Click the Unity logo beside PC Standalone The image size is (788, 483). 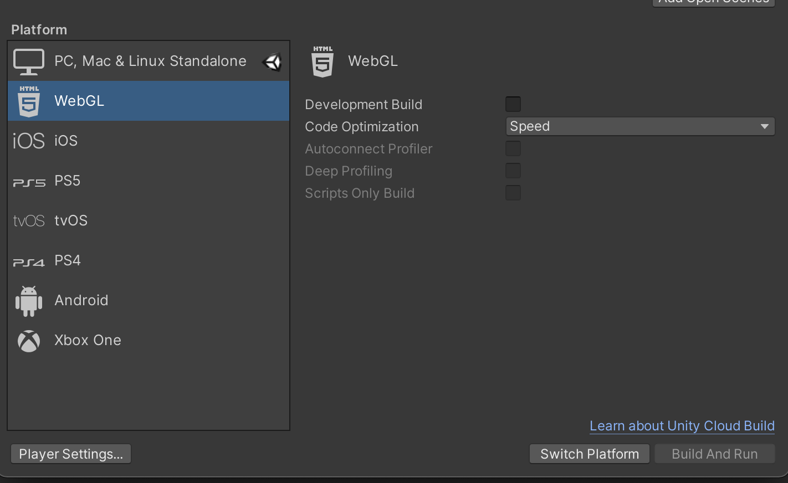pos(272,61)
